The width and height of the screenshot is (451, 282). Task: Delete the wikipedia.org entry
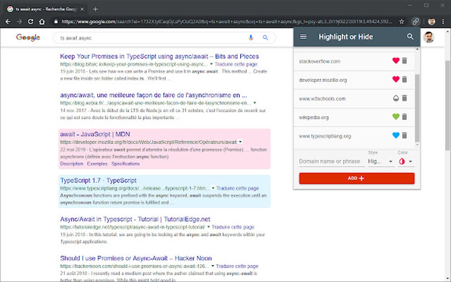pos(405,117)
